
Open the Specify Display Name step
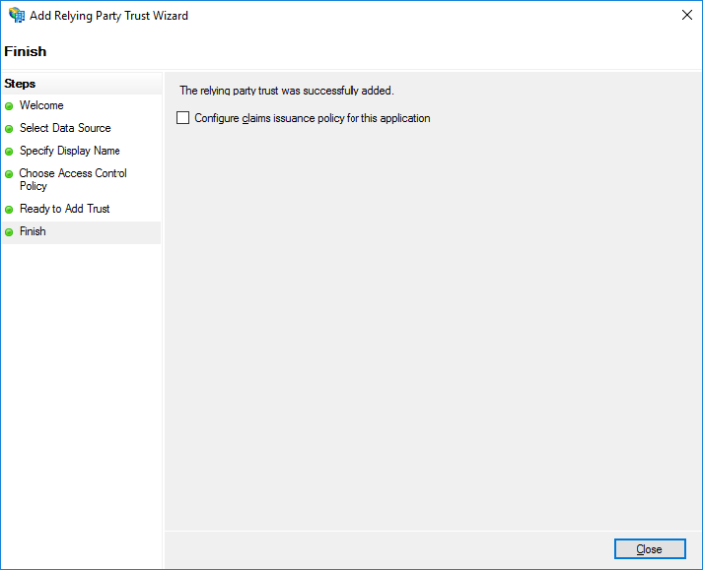click(69, 151)
